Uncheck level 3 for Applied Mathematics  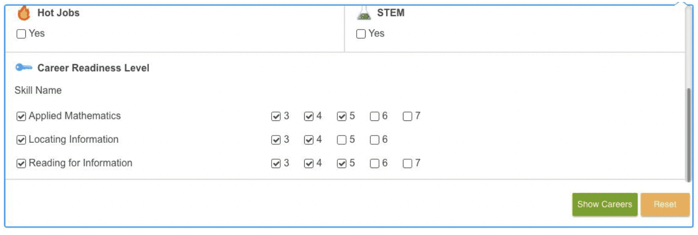coord(276,117)
